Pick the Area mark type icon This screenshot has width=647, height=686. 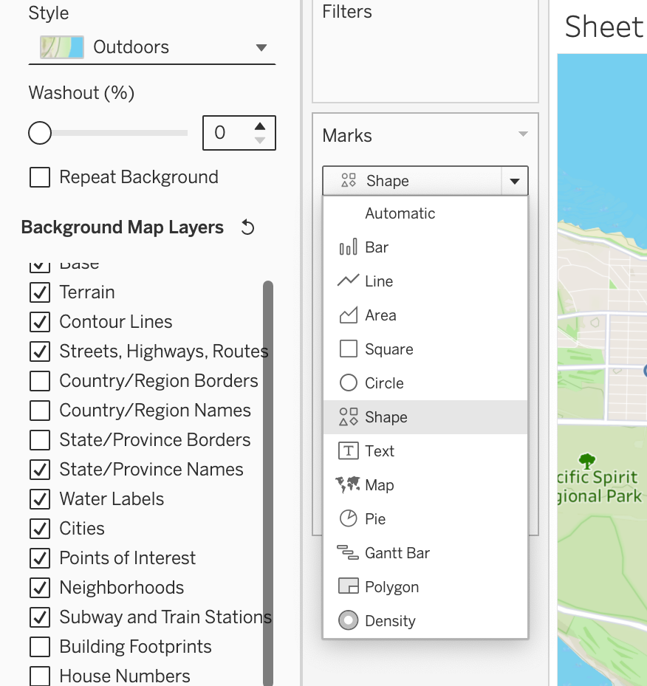(348, 315)
